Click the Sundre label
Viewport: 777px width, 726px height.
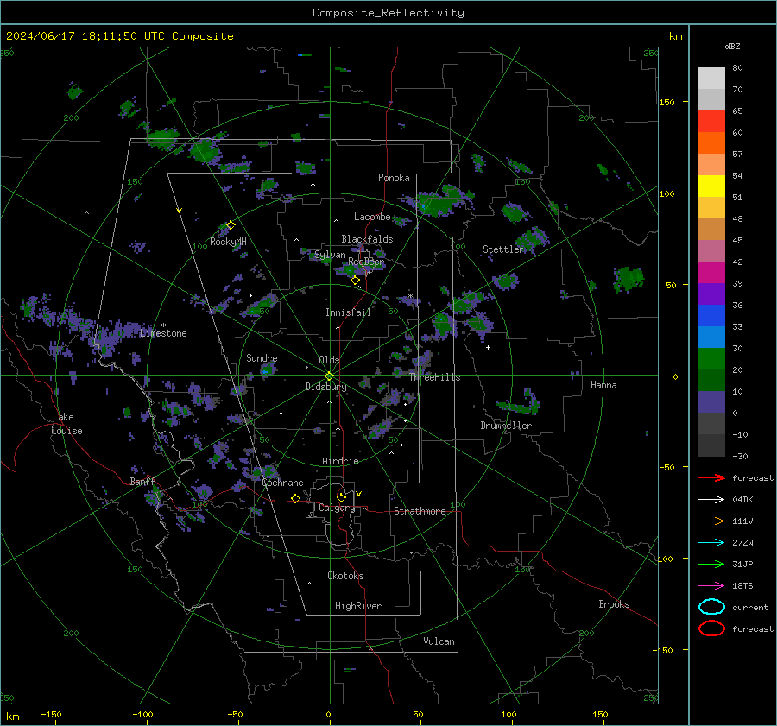coord(262,358)
